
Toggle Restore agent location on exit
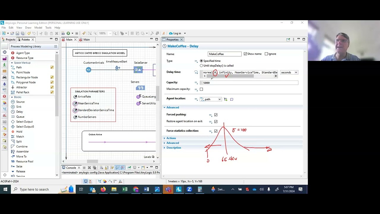pos(216,122)
